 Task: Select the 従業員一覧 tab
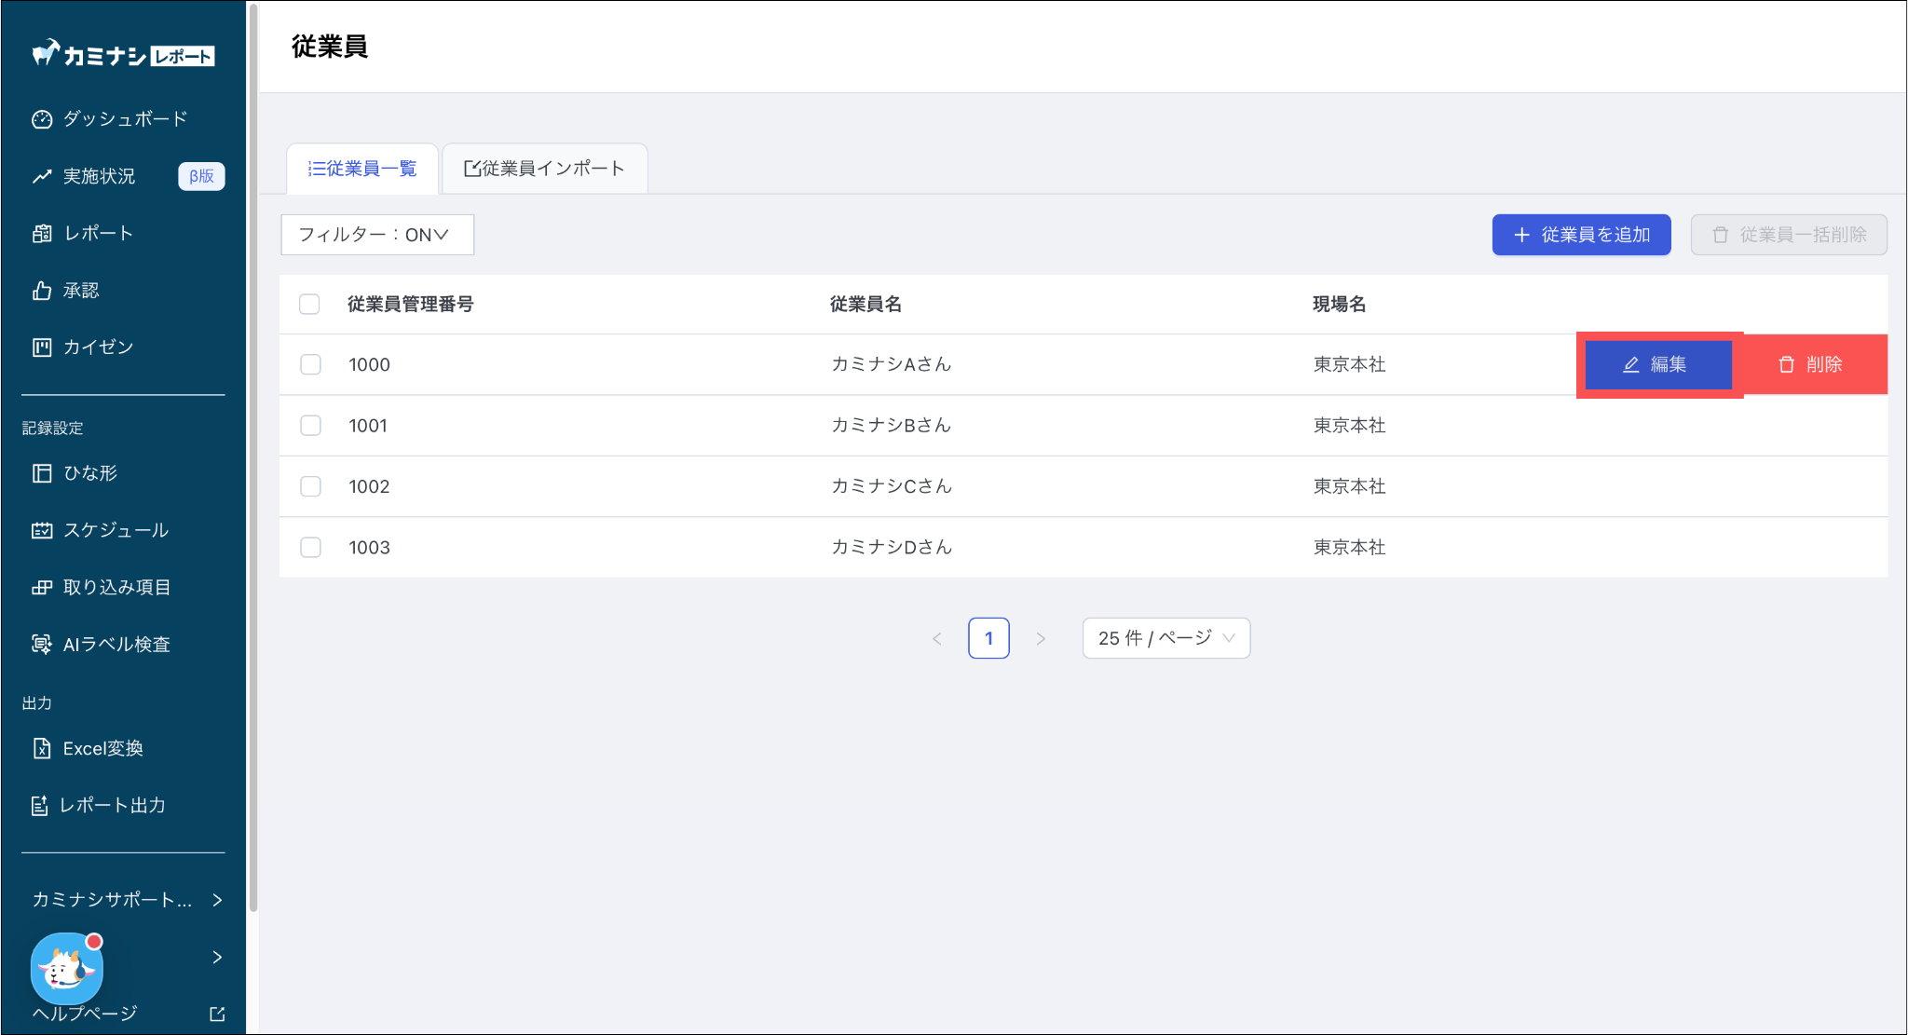click(362, 169)
